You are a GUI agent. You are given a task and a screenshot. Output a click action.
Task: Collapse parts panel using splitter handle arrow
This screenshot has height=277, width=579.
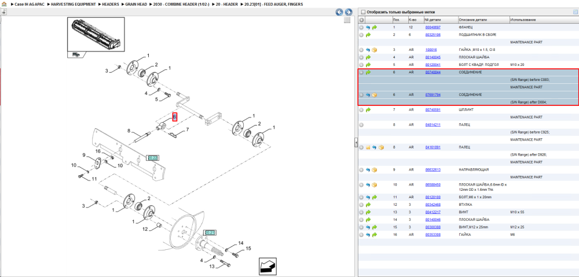[x=355, y=142]
